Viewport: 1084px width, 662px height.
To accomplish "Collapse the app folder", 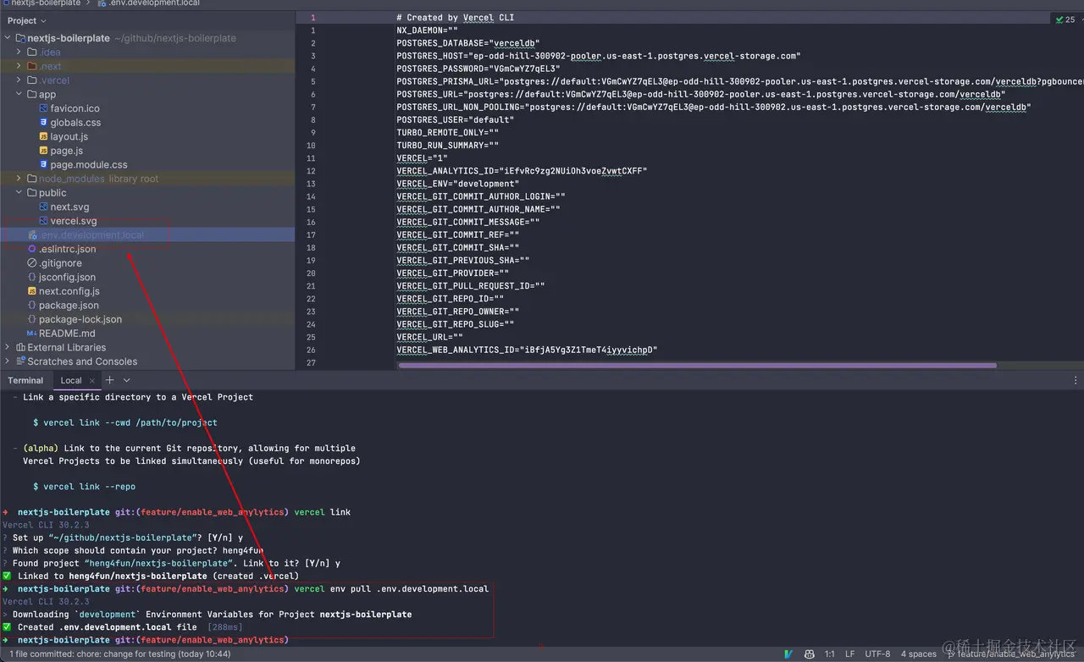I will pos(19,94).
